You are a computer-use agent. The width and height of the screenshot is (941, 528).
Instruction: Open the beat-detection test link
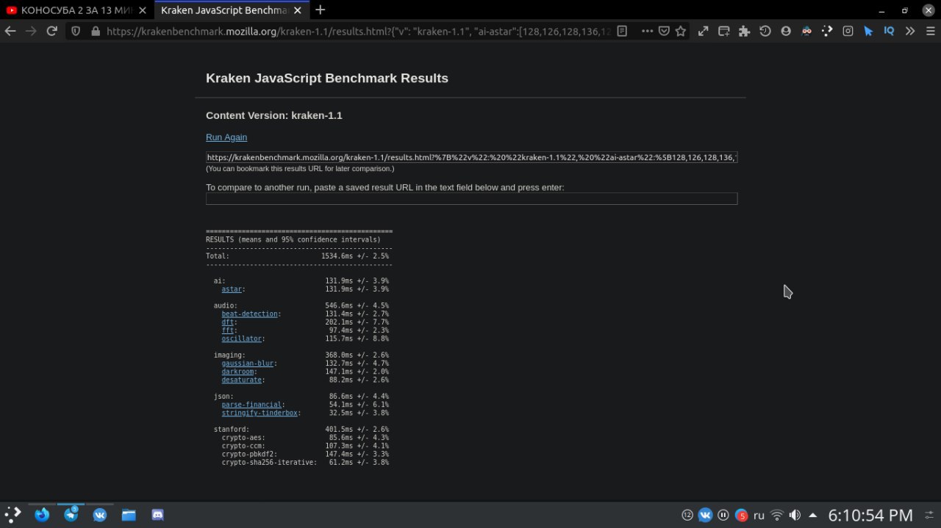click(250, 314)
